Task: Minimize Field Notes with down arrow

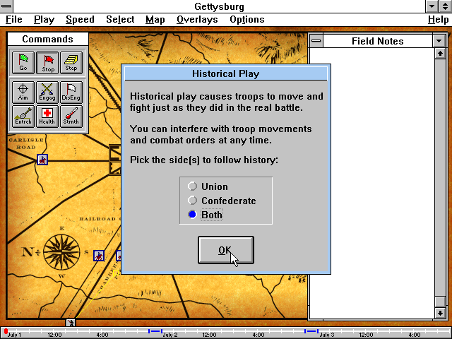Action: click(x=439, y=41)
